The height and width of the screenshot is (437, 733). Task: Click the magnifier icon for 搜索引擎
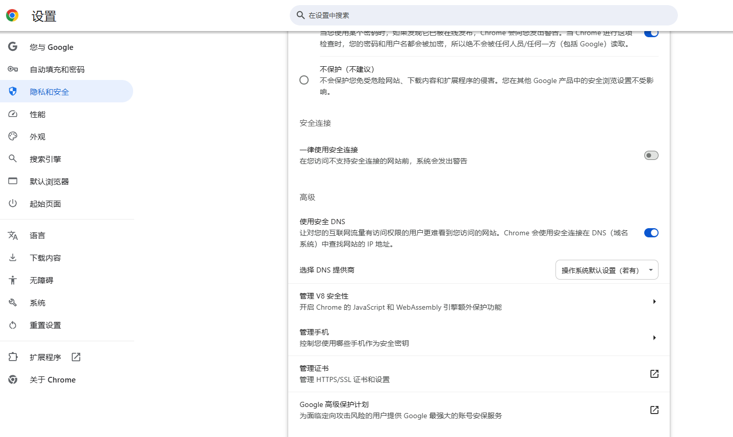point(13,159)
